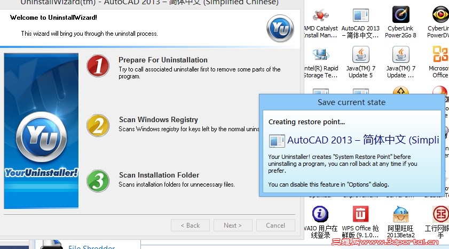449x249 pixels.
Task: Click the YU logo in wizard header
Action: click(x=280, y=28)
